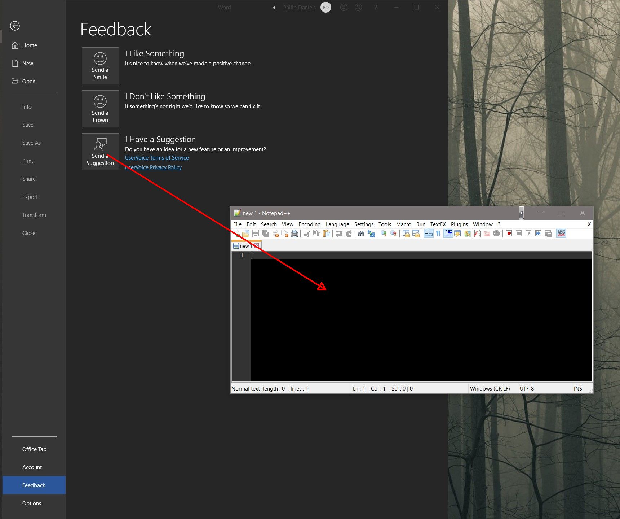Toggle the document Monitoring icon in Notepad++
This screenshot has height=519, width=620.
[x=497, y=234]
